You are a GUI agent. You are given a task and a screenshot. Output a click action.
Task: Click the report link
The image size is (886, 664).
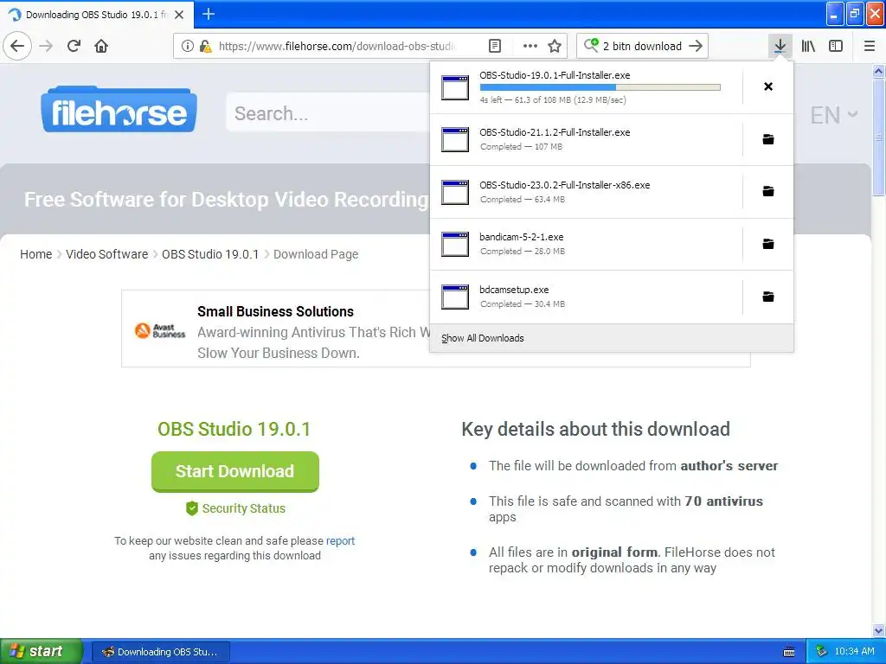click(340, 541)
